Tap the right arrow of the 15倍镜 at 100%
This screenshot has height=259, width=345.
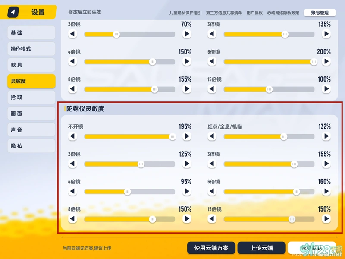pyautogui.click(x=326, y=89)
